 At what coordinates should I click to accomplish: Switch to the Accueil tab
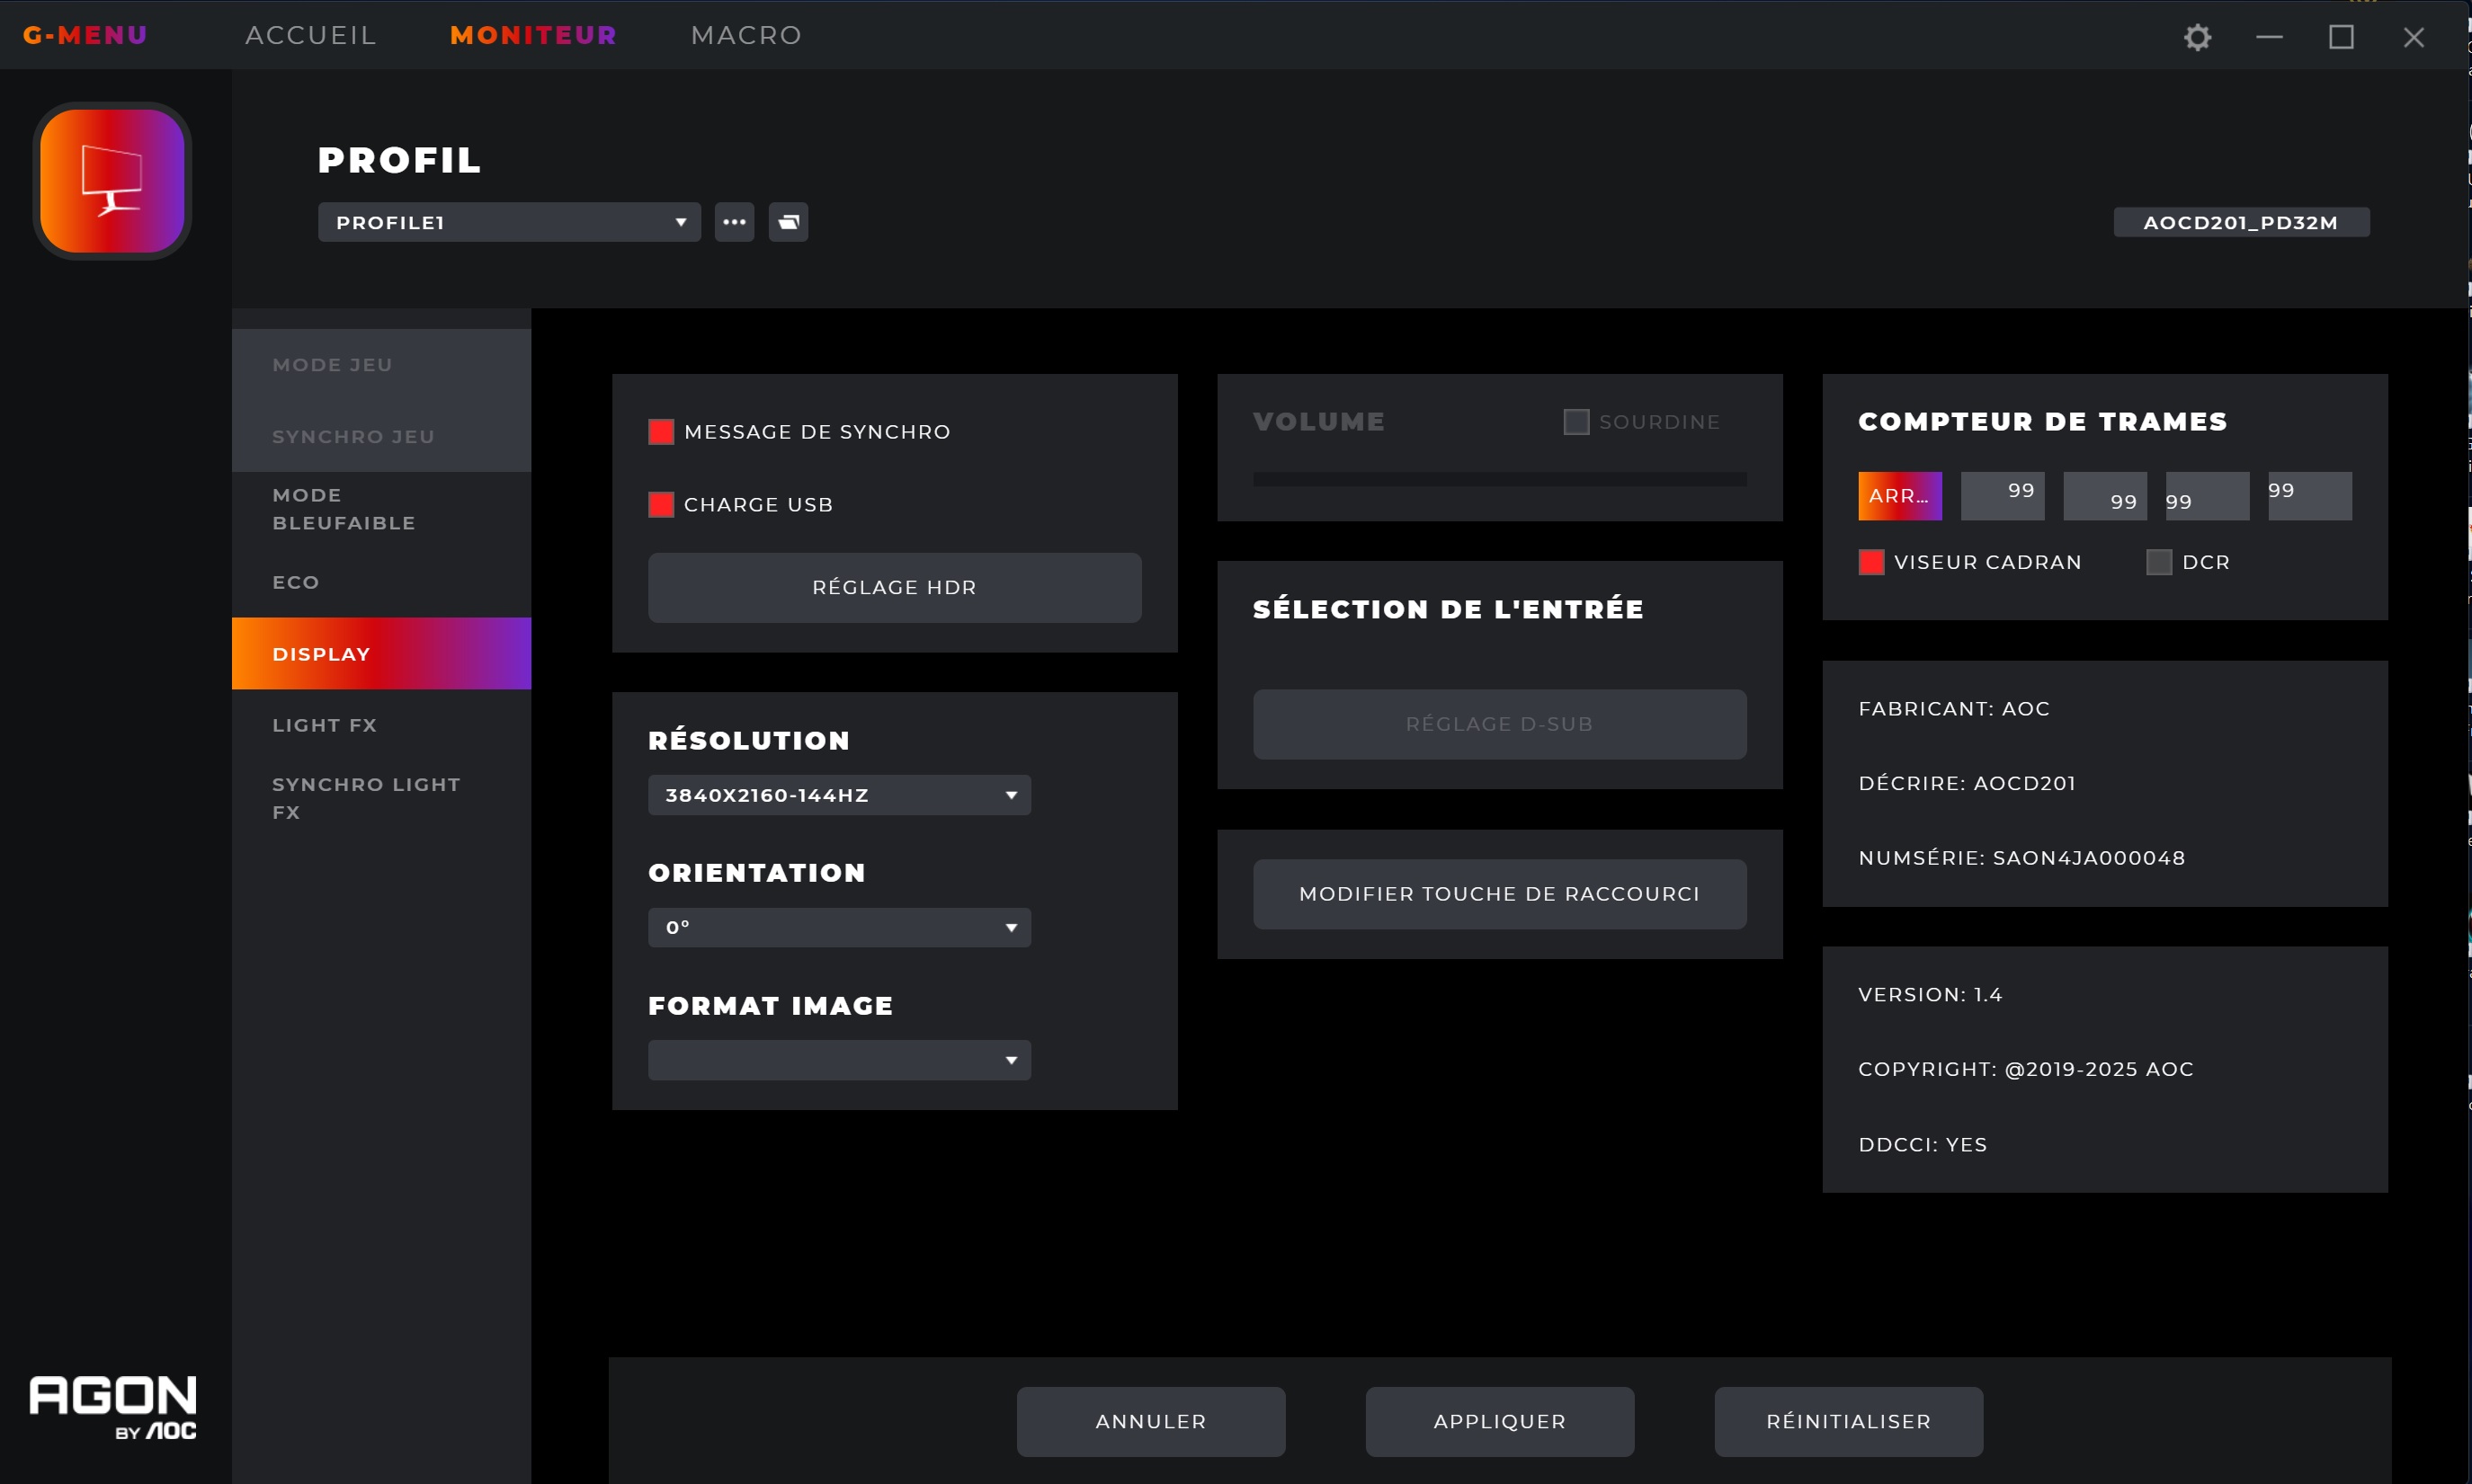point(311,35)
